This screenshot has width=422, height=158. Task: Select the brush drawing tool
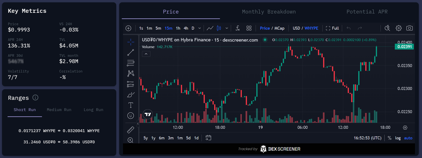pos(131,94)
